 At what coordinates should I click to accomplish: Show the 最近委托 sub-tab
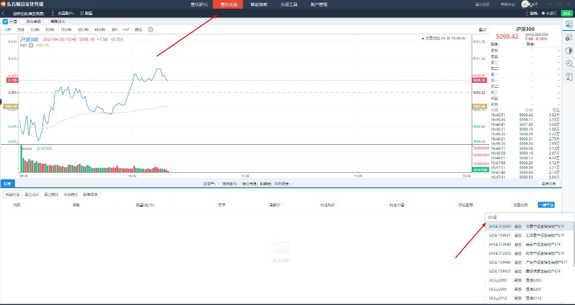[51, 194]
